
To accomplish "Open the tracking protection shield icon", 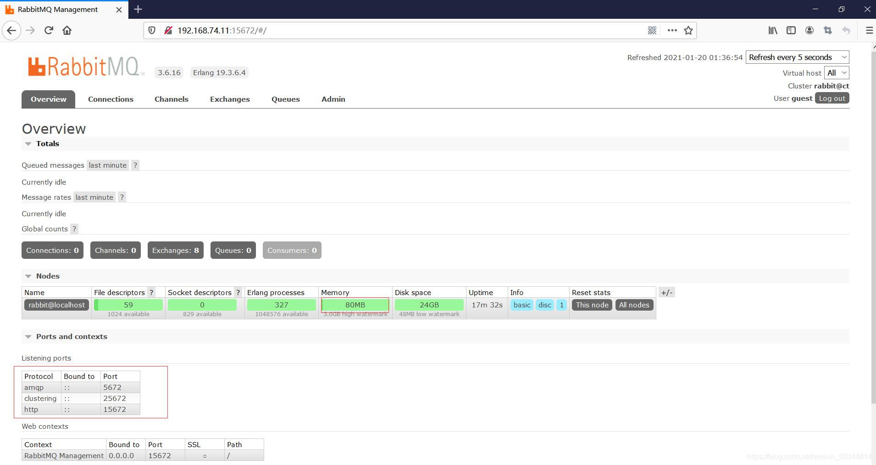I will pyautogui.click(x=152, y=31).
